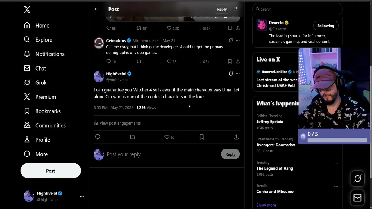The width and height of the screenshot is (372, 209).
Task: Open Bookmarks in the sidebar
Action: coord(48,111)
